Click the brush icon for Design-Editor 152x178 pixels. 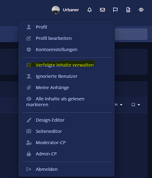(29, 120)
